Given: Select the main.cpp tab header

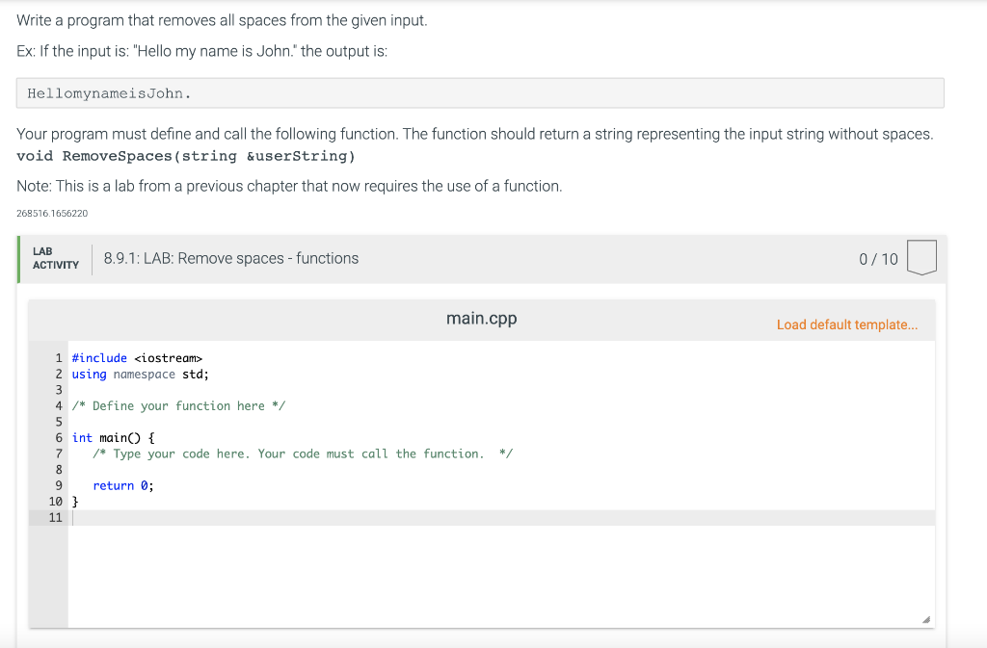Looking at the screenshot, I should (481, 318).
